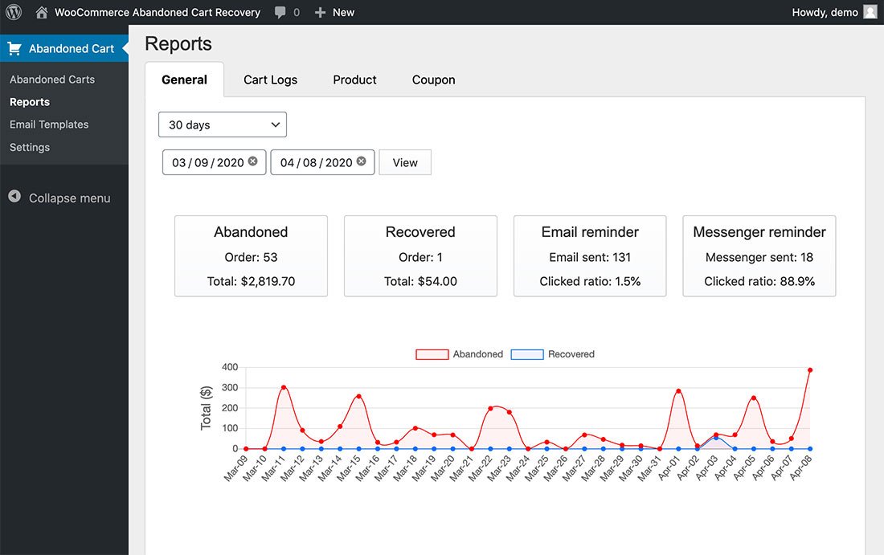
Task: Click the Abandoned Cart main menu item
Action: point(64,48)
